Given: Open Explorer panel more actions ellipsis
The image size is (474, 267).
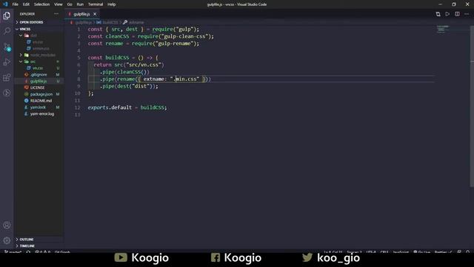Looking at the screenshot, I should click(56, 14).
